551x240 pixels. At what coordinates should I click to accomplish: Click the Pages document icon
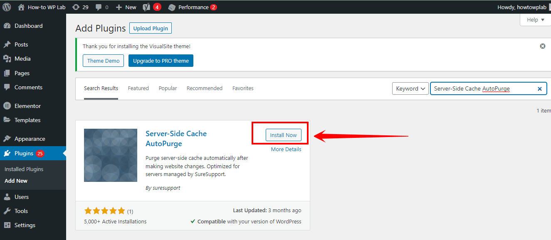pyautogui.click(x=7, y=73)
